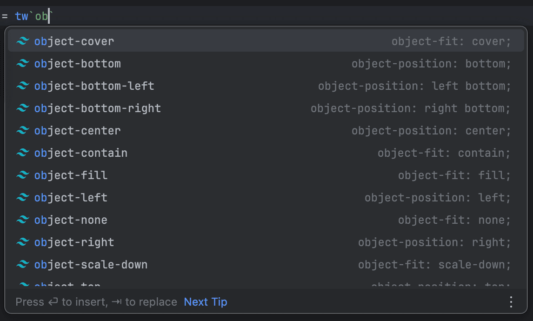This screenshot has height=321, width=533.
Task: Click object-position: center description text
Action: pos(431,131)
